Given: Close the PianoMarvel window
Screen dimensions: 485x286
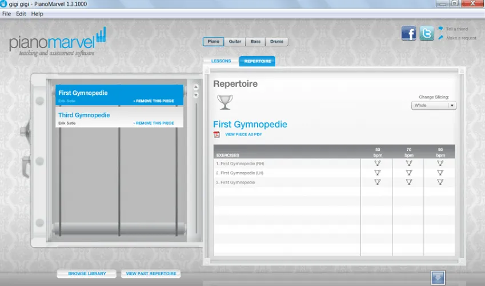Looking at the screenshot, I should pyautogui.click(x=472, y=3).
